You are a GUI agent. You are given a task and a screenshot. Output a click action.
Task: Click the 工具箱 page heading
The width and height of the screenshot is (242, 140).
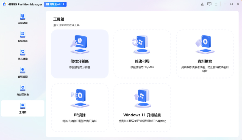[x=59, y=19]
